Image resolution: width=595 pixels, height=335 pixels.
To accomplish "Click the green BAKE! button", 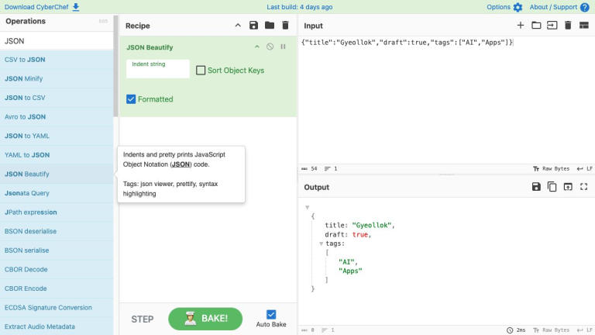I will pos(205,319).
